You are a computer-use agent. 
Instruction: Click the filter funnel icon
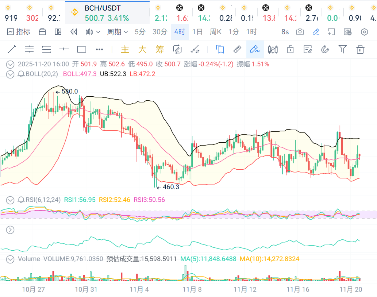342,49
